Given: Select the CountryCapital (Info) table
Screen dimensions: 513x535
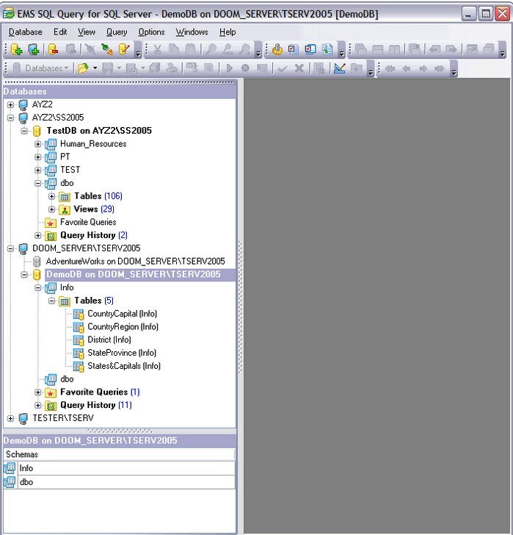Looking at the screenshot, I should point(122,314).
